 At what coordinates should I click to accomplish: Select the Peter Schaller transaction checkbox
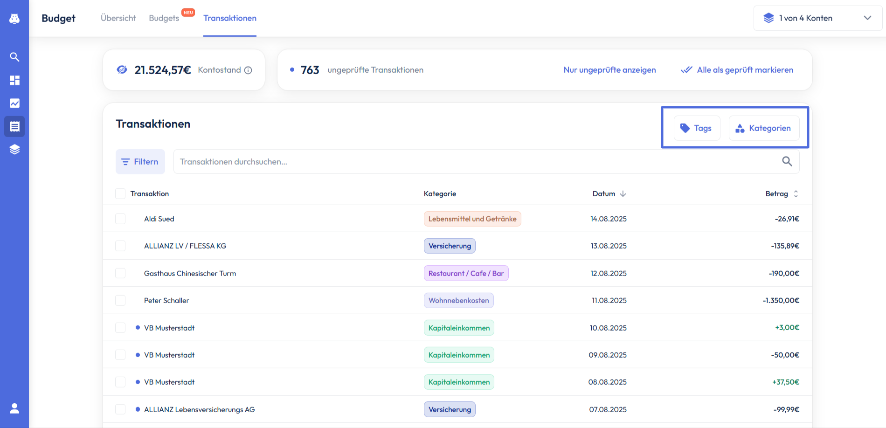[120, 301]
